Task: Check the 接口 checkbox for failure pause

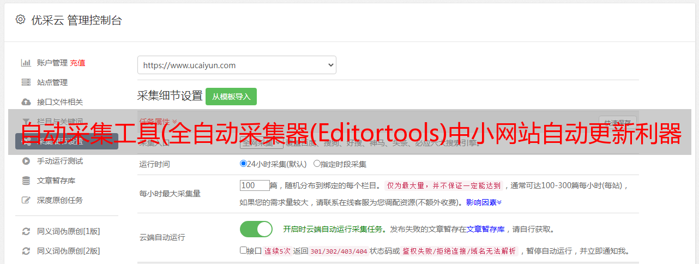Action: pyautogui.click(x=243, y=250)
